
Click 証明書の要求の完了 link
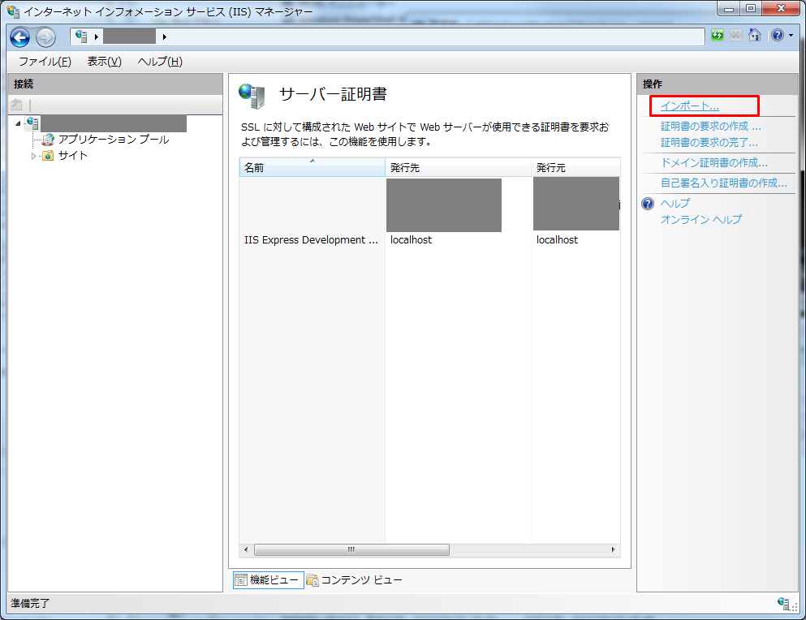(x=709, y=142)
